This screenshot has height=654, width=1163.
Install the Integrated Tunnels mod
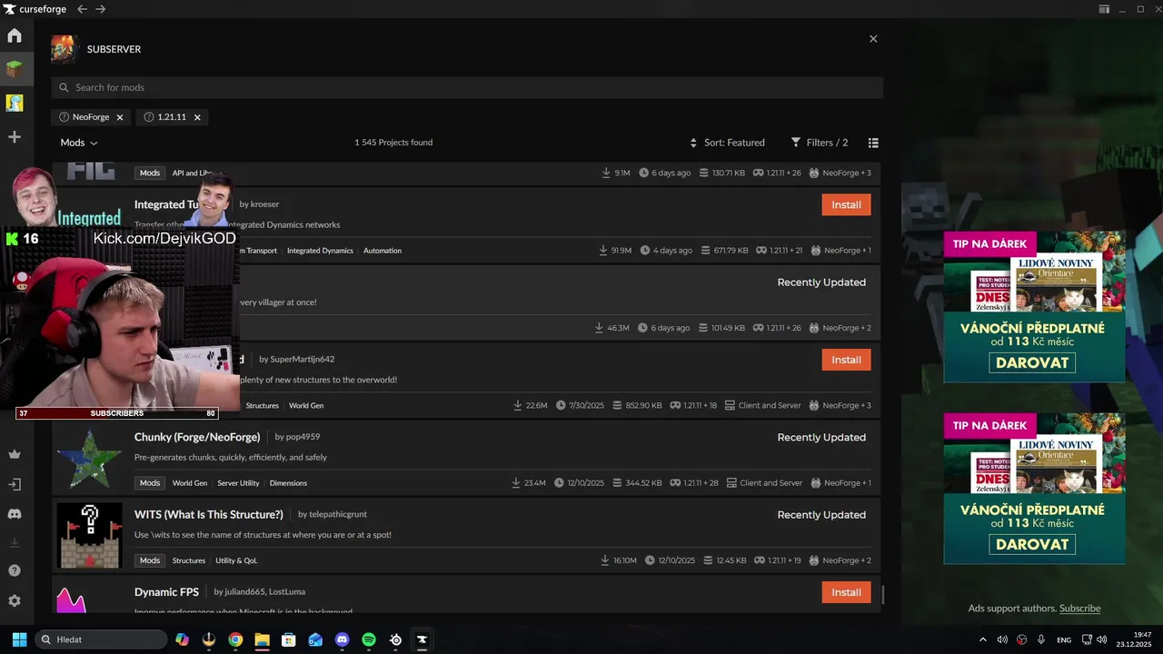tap(846, 204)
